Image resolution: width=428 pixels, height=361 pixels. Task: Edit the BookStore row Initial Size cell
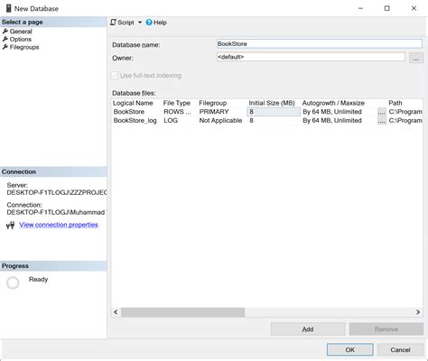(x=274, y=112)
